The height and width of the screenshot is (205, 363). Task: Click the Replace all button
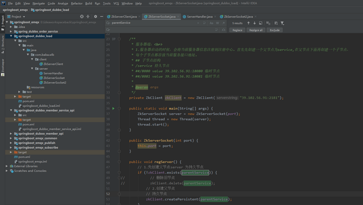tap(256, 30)
